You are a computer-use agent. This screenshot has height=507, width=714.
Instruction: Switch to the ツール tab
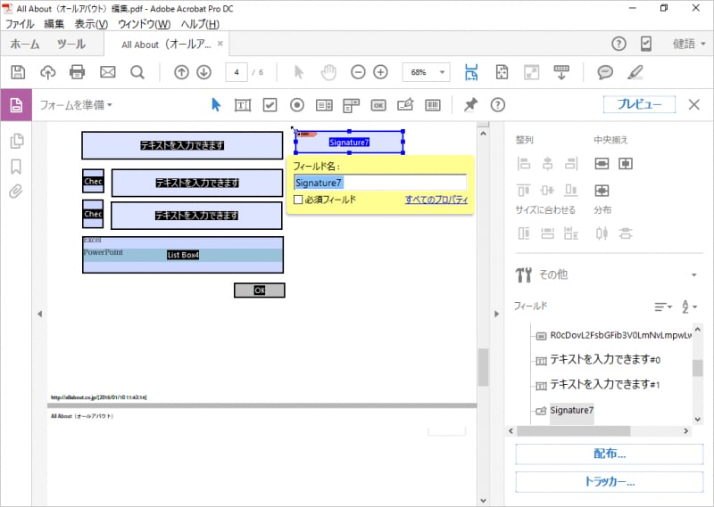click(71, 44)
